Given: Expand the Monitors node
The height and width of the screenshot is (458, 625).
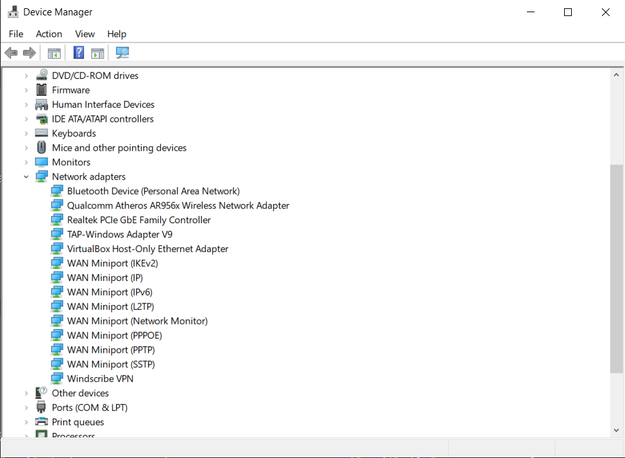Looking at the screenshot, I should click(x=26, y=162).
